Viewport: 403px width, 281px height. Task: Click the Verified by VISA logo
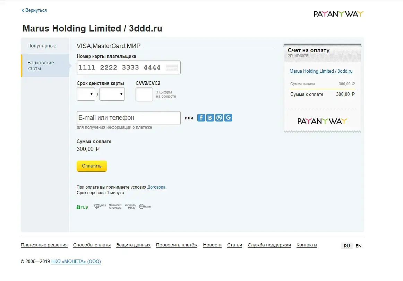[130, 207]
